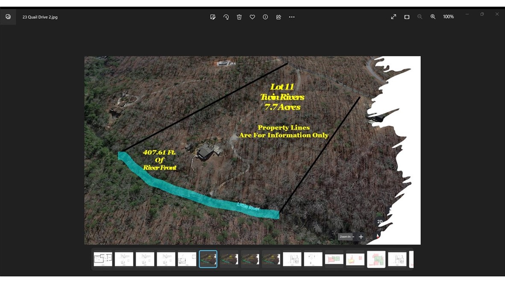Zoom out using the minus magnifier icon
This screenshot has height=283, width=505.
(420, 17)
